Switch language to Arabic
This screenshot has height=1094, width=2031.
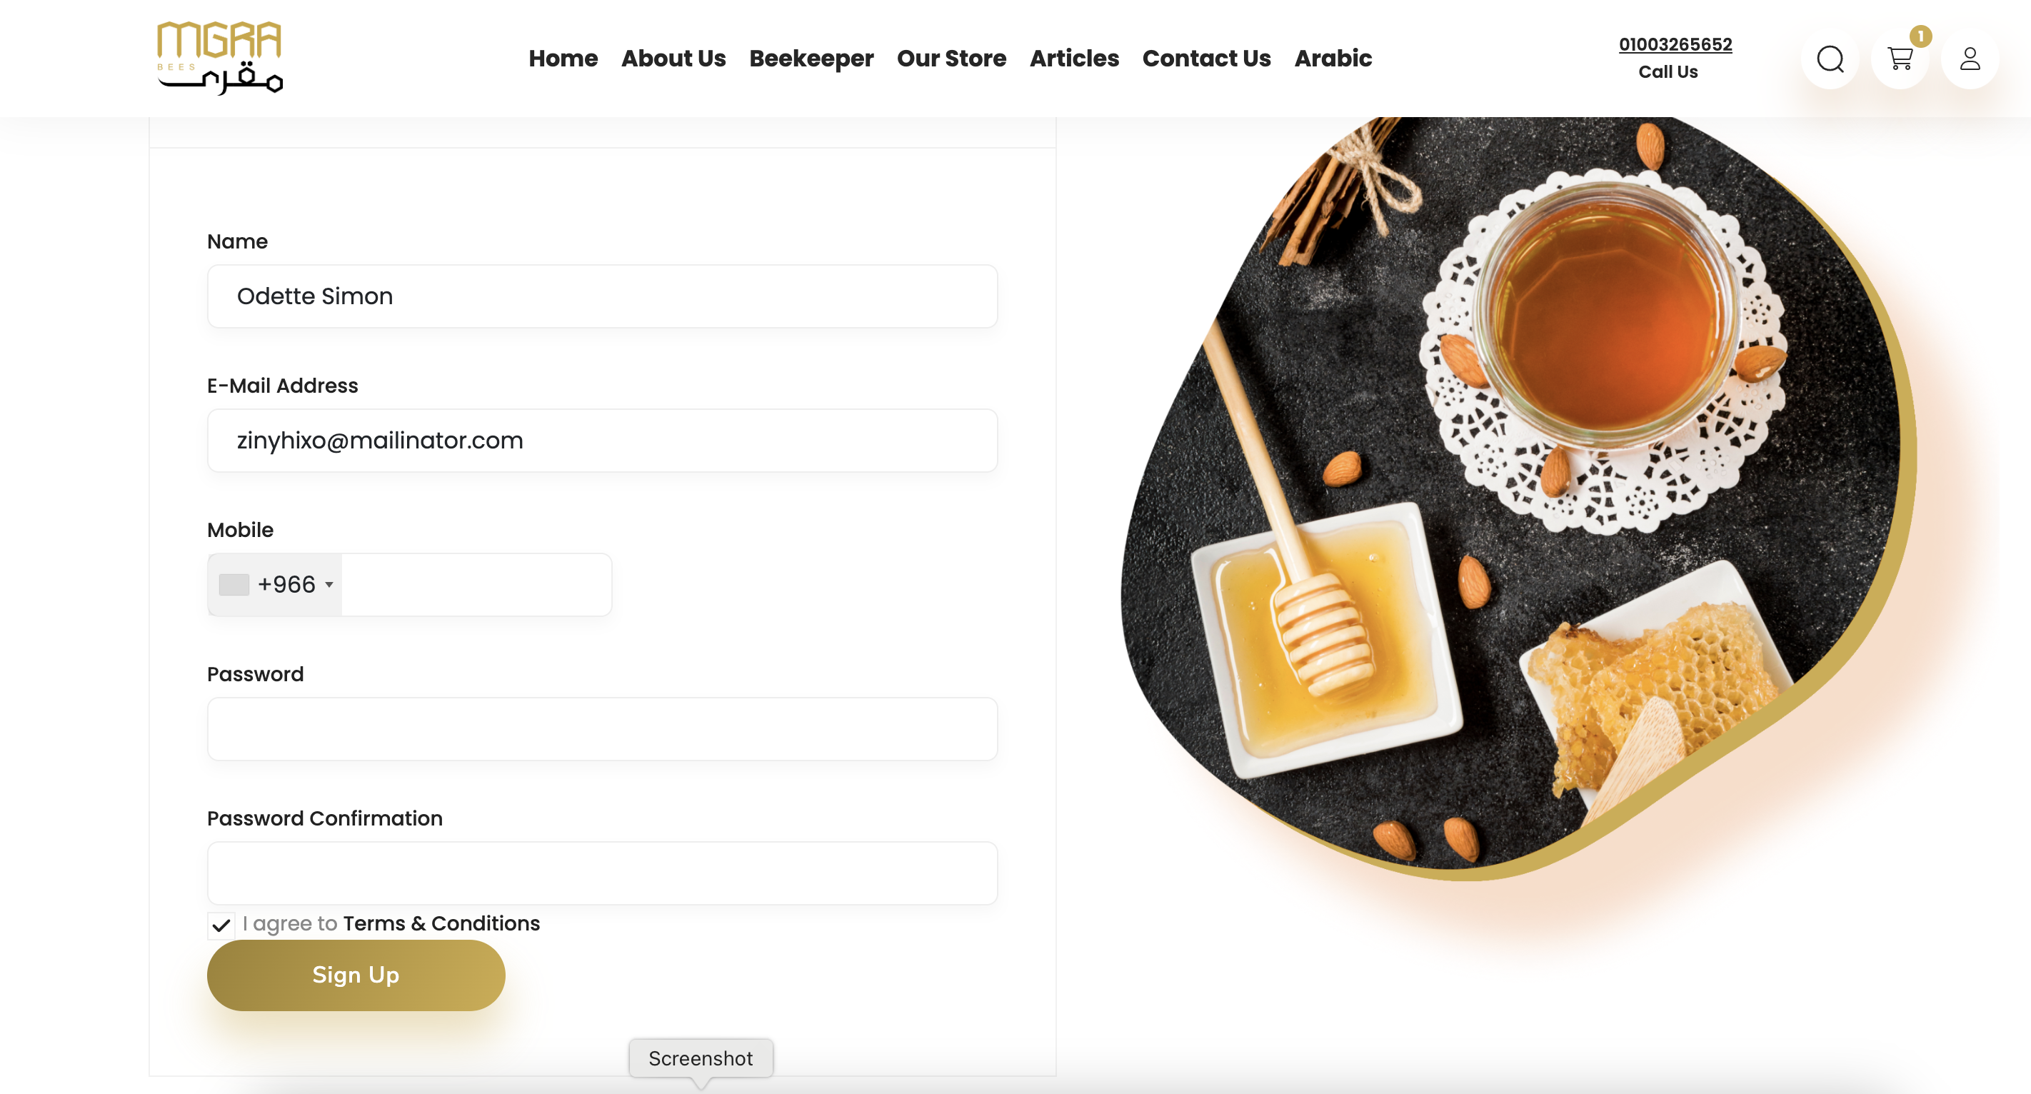(1333, 59)
